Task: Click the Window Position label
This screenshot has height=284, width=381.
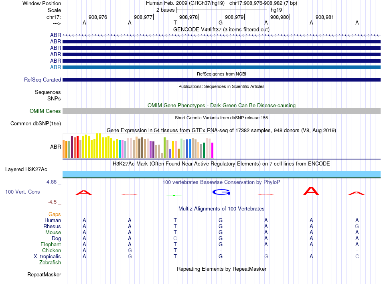Action: point(42,3)
